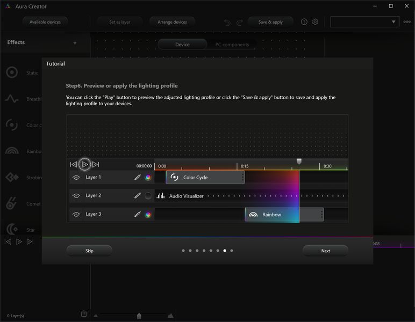Image resolution: width=415 pixels, height=322 pixels.
Task: Open Rainbow block options dots
Action: [x=321, y=215]
